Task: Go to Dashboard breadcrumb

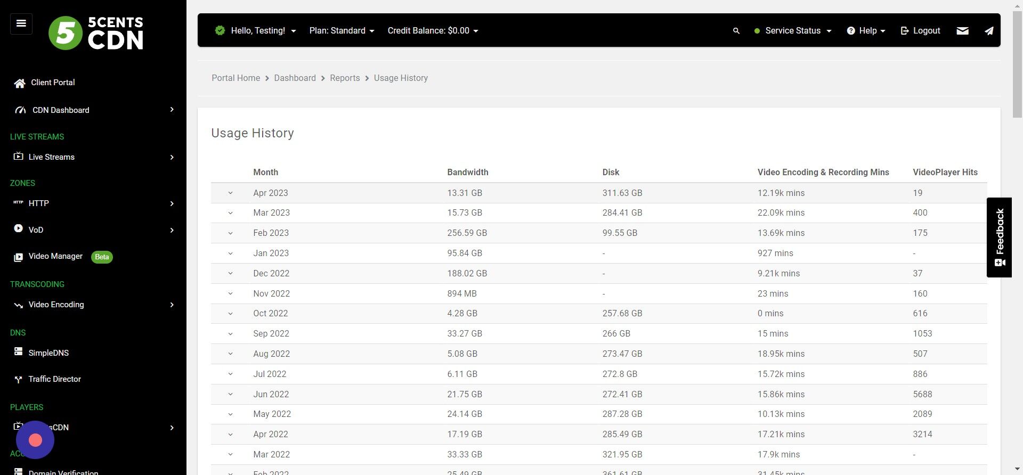Action: tap(295, 78)
